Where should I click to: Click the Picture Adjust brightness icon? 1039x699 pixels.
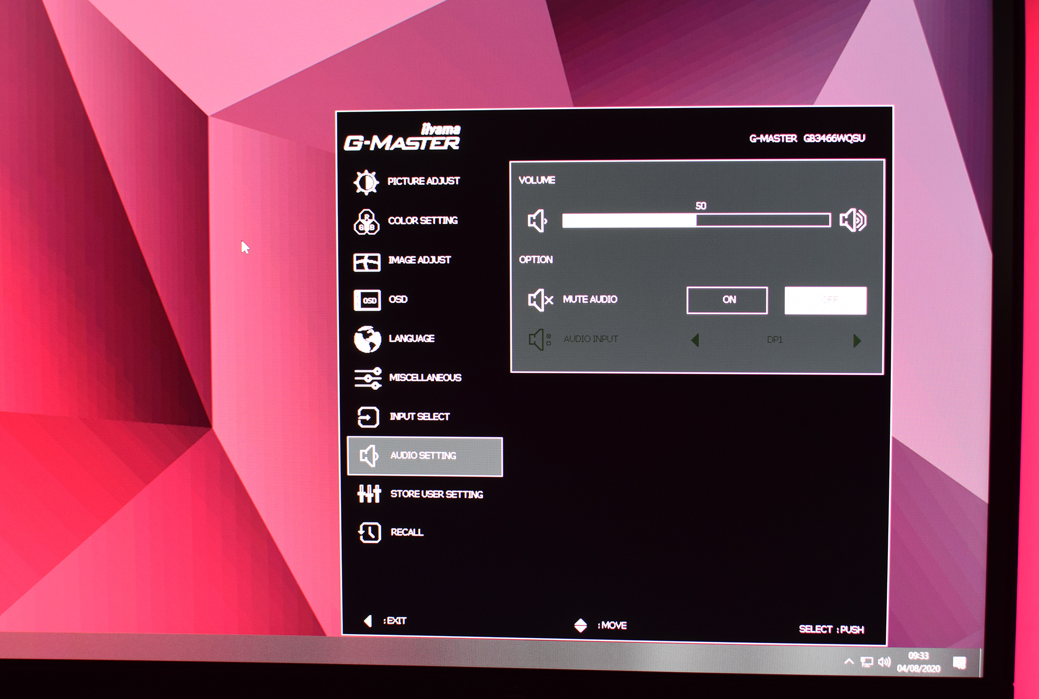(366, 182)
